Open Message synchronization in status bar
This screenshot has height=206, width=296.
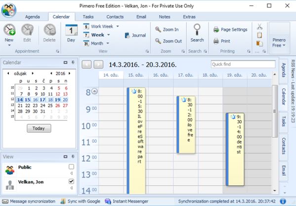coord(29,201)
